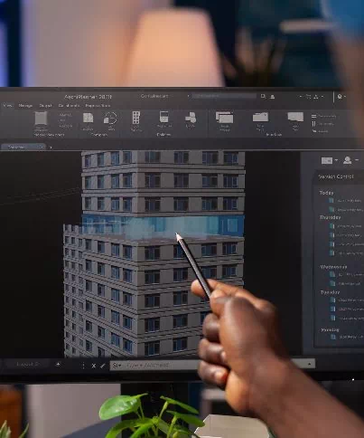Click the card icon above the Version Control panel
Screen dimensions: 364x438
pyautogui.click(x=327, y=160)
